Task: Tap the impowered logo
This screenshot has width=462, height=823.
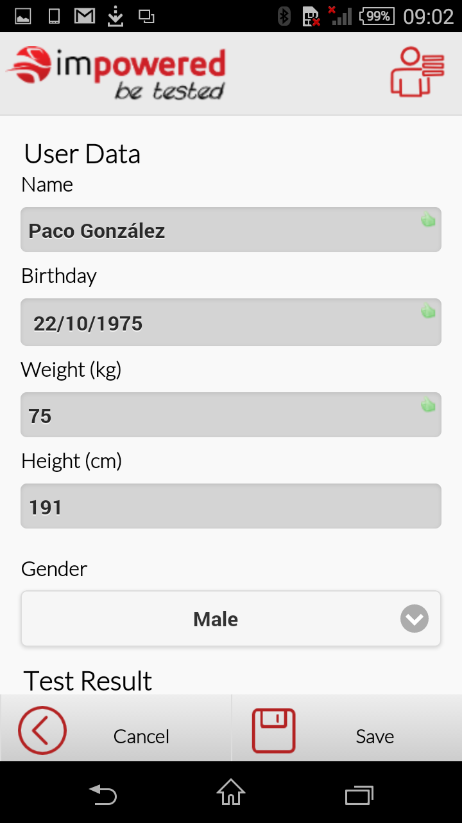Action: (116, 74)
